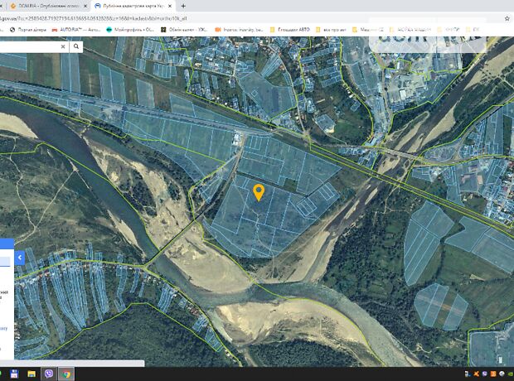This screenshot has width=514, height=381.
Task: Open the Incoron bookmark
Action: click(x=239, y=30)
